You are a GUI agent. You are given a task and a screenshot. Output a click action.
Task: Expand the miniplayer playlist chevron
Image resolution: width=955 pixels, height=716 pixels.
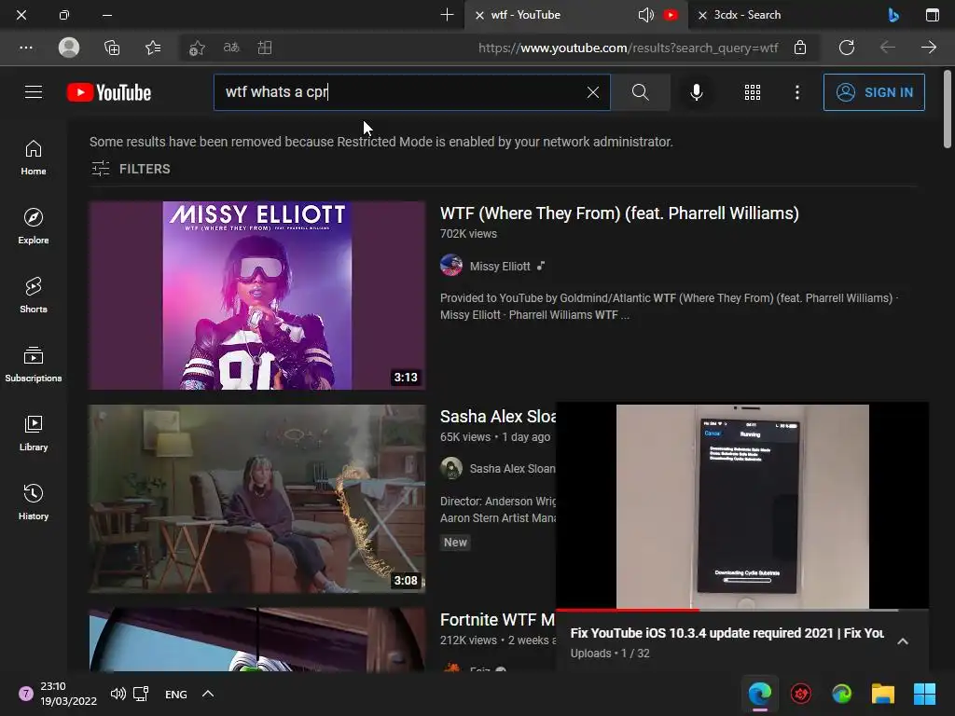pyautogui.click(x=903, y=641)
